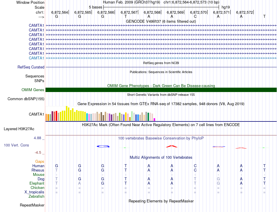Click the light-blue CAMTA1 transcript label
The width and height of the screenshot is (277, 212).
[36, 58]
